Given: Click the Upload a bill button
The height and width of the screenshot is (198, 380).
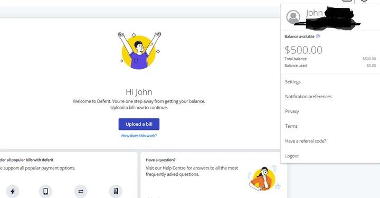Looking at the screenshot, I should tap(139, 124).
